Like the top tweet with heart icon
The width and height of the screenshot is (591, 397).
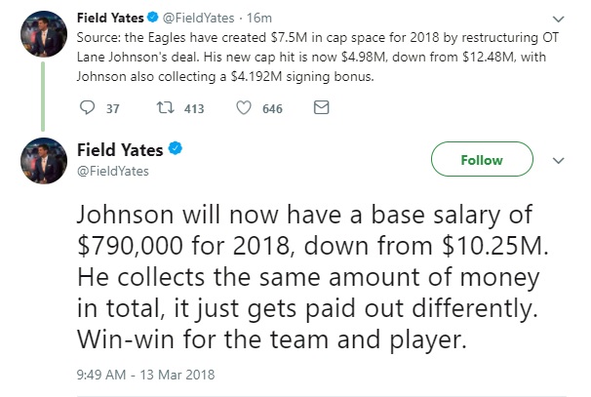tap(243, 108)
